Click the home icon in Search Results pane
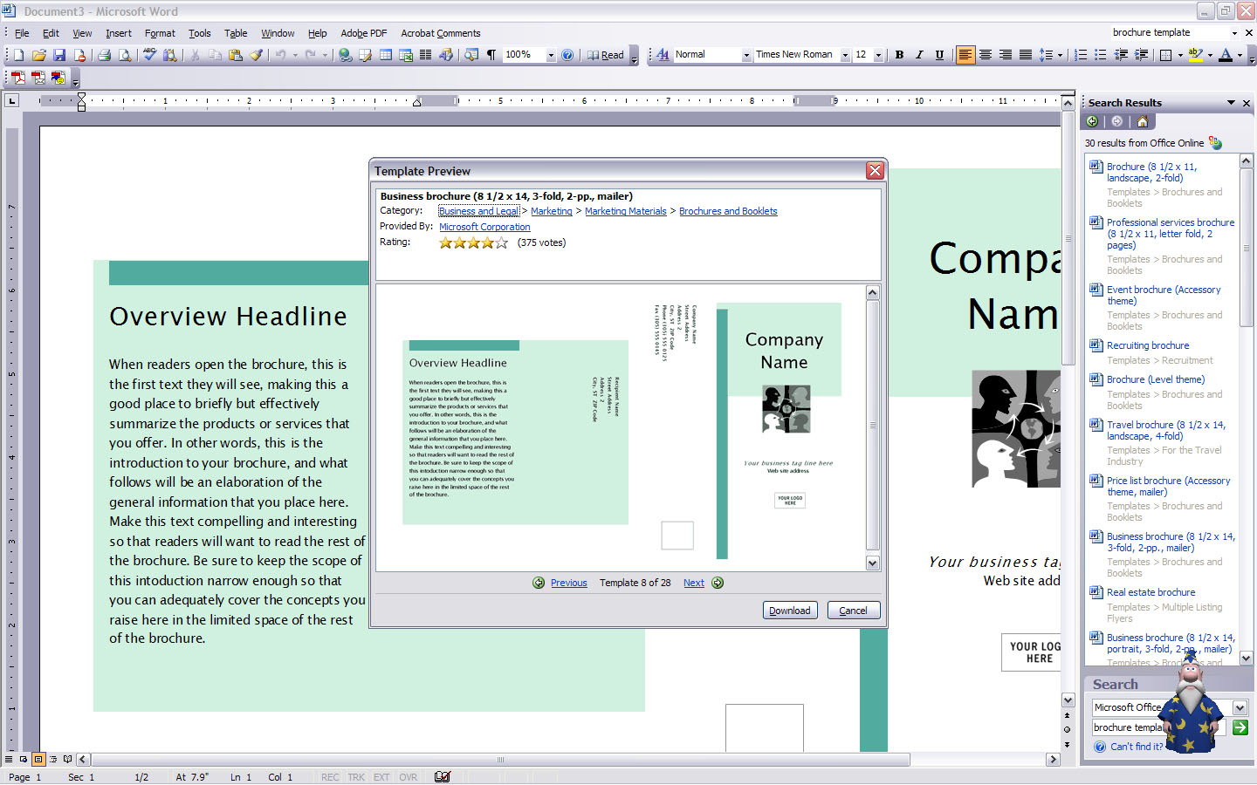 pos(1142,121)
